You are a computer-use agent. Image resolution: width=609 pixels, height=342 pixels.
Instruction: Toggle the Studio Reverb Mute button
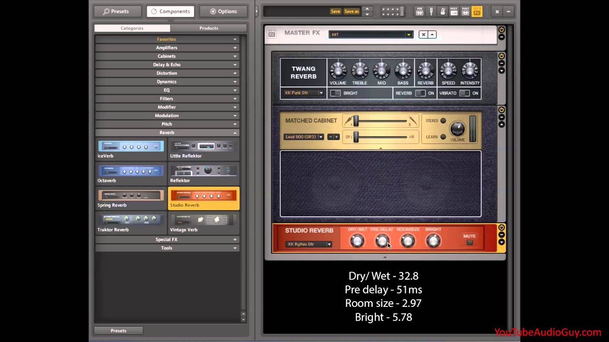470,243
